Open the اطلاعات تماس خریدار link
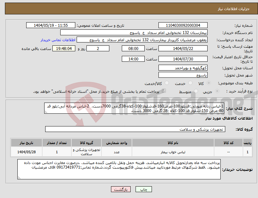 click(58, 40)
